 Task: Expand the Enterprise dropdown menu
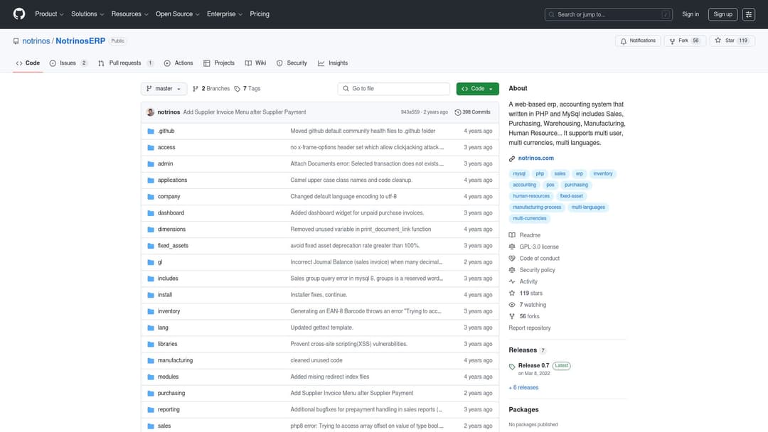[224, 14]
